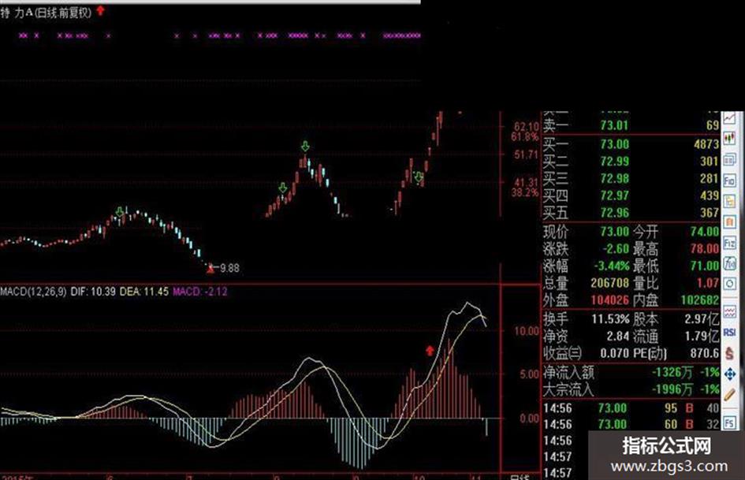Click the MACD(12,26,9) indicator label
The height and width of the screenshot is (480, 745).
[x=33, y=292]
